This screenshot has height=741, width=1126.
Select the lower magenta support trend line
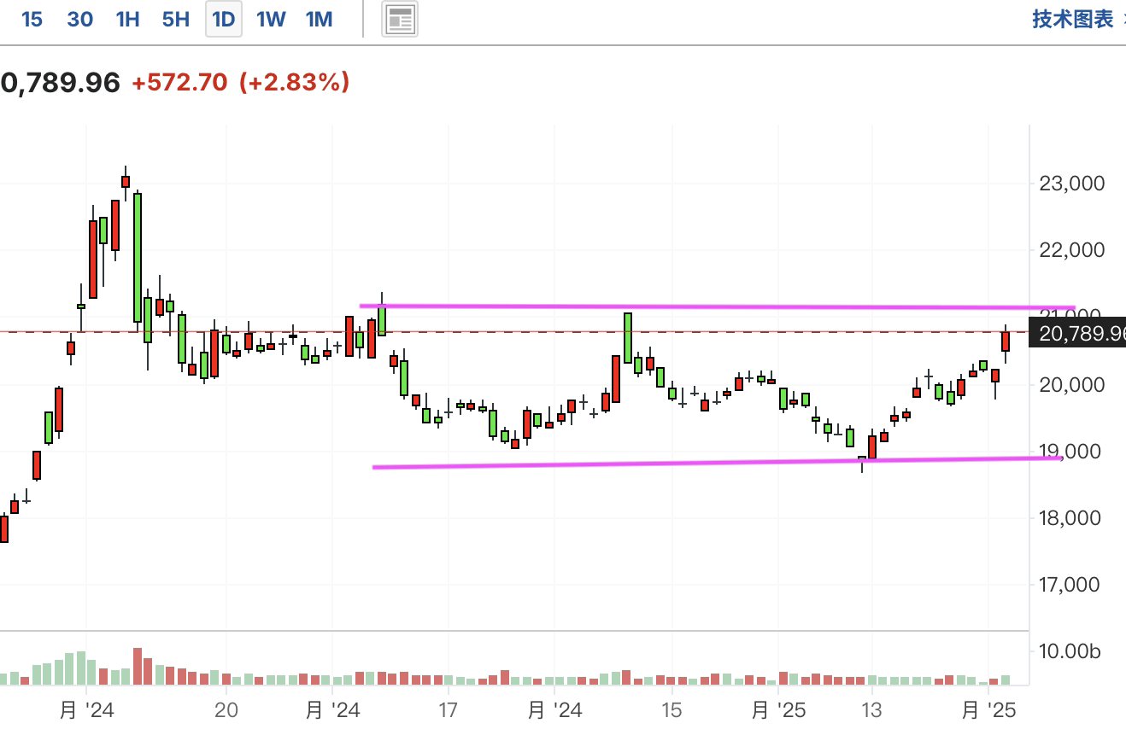[x=718, y=463]
